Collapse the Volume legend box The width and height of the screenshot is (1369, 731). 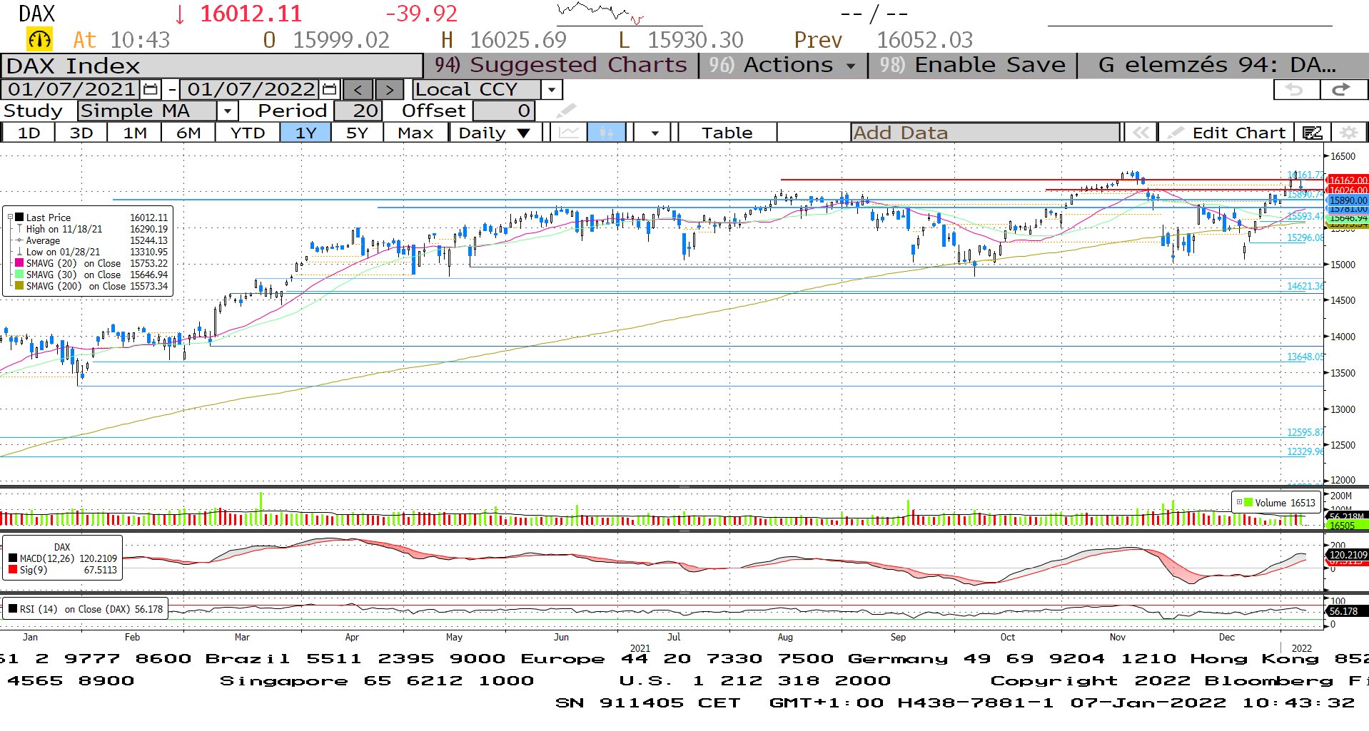coord(1240,502)
